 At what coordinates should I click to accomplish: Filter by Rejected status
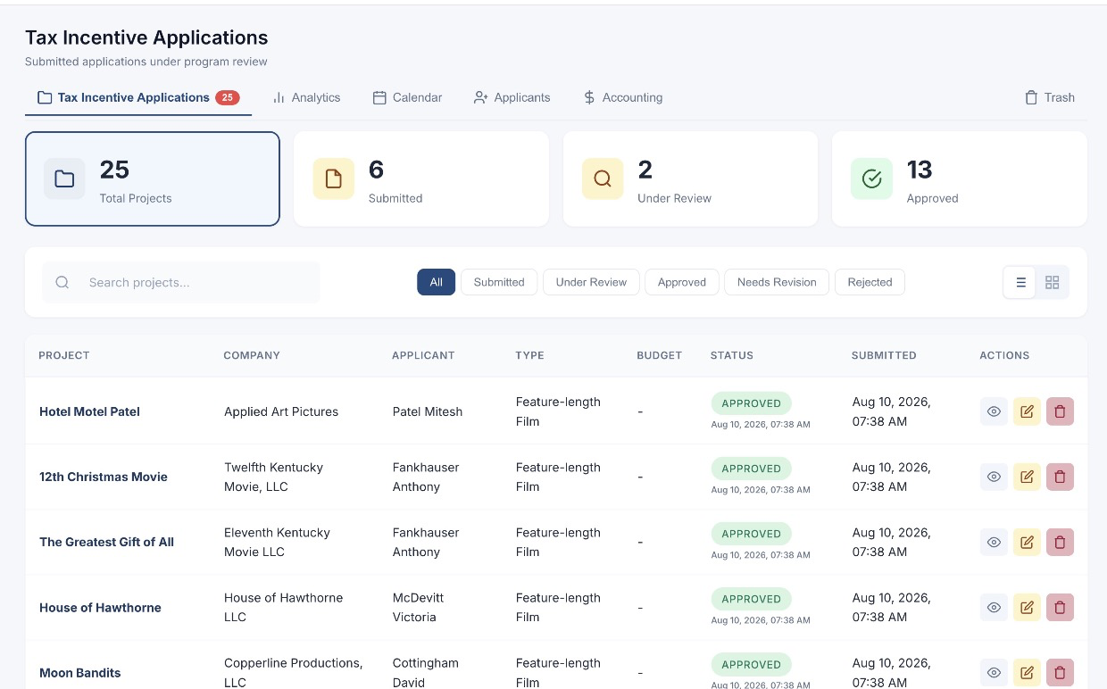tap(870, 282)
